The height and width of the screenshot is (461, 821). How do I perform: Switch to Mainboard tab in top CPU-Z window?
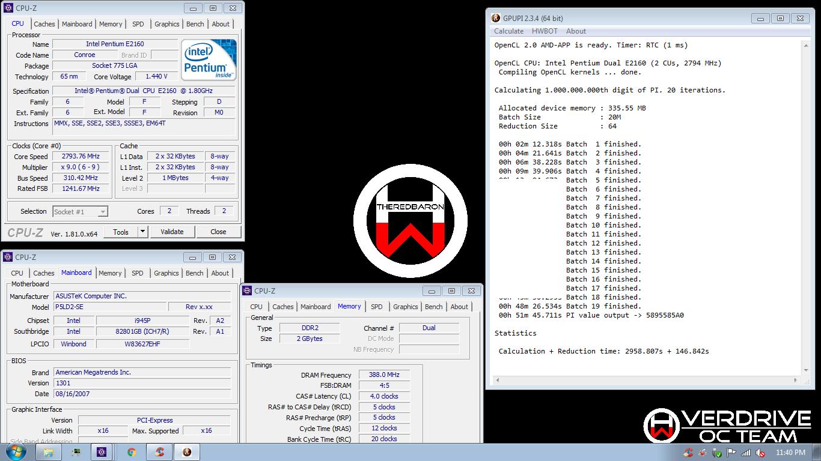point(77,24)
